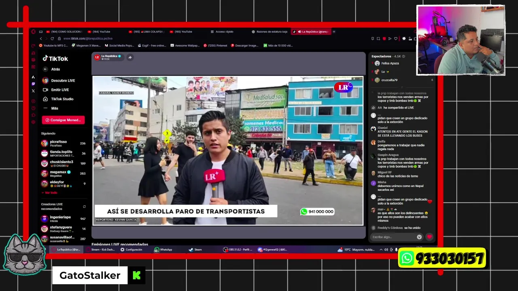
Task: Open stefanyguere recommended live
Action: pyautogui.click(x=63, y=229)
